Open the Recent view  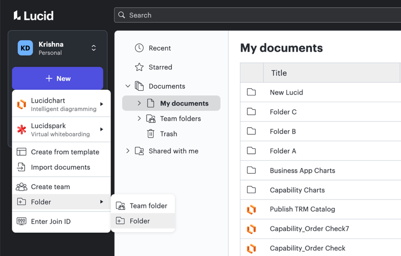coord(159,48)
